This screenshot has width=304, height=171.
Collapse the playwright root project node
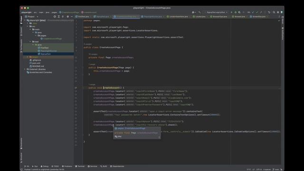25,20
